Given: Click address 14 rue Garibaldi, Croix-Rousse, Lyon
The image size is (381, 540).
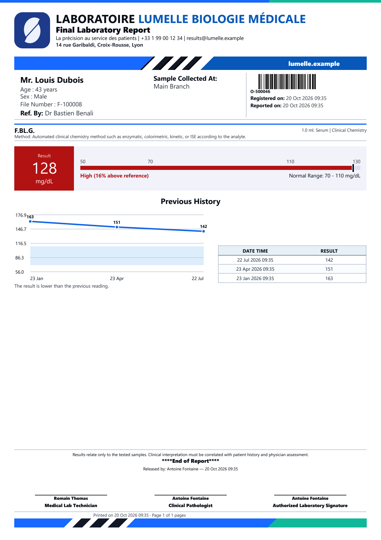Looking at the screenshot, I should (x=99, y=45).
